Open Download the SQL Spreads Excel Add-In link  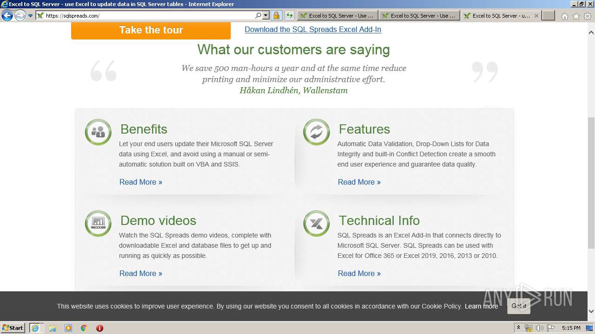[x=313, y=29]
